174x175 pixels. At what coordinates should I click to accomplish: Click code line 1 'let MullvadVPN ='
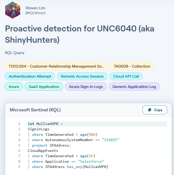[x=45, y=124]
